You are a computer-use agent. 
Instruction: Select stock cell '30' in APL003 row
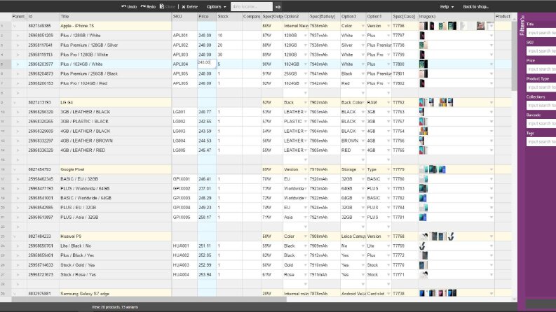229,55
